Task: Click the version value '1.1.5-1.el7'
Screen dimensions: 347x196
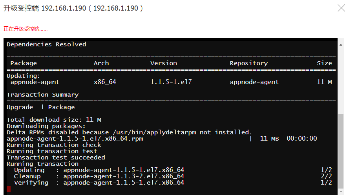Action: coord(171,82)
